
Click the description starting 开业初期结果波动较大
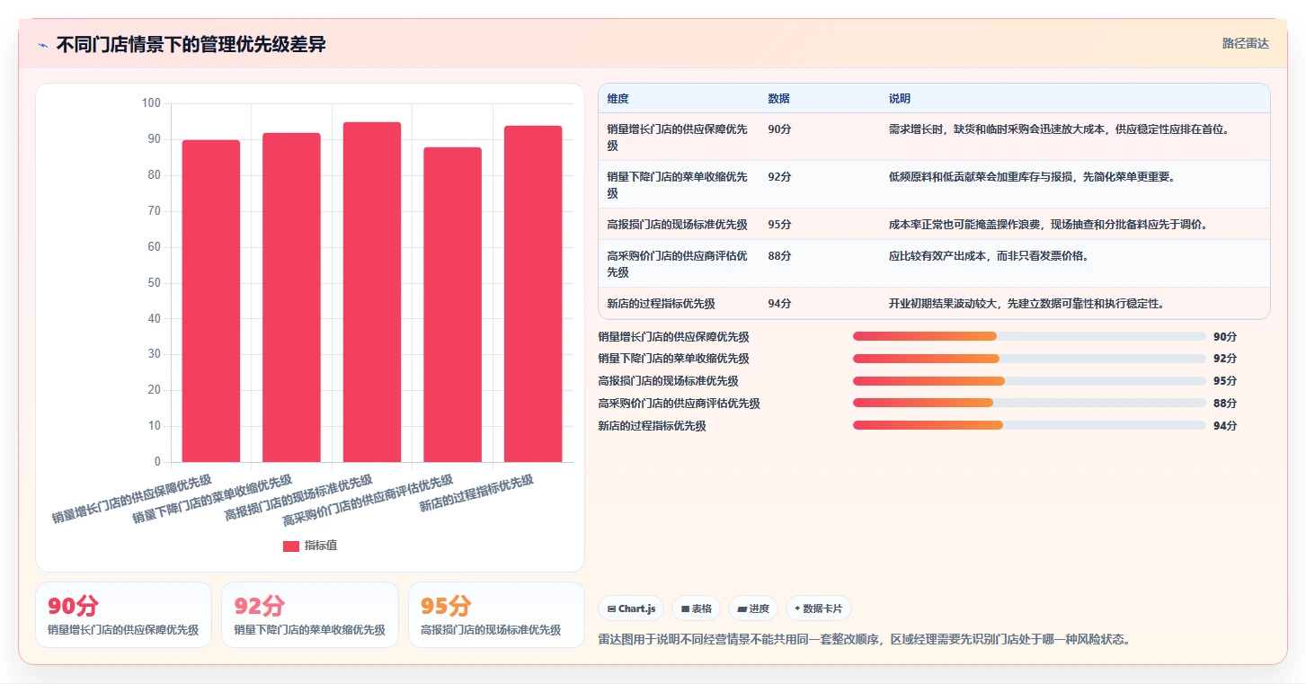1026,304
